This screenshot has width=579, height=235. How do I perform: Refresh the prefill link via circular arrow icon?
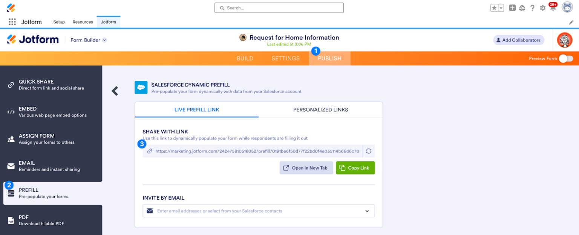368,151
